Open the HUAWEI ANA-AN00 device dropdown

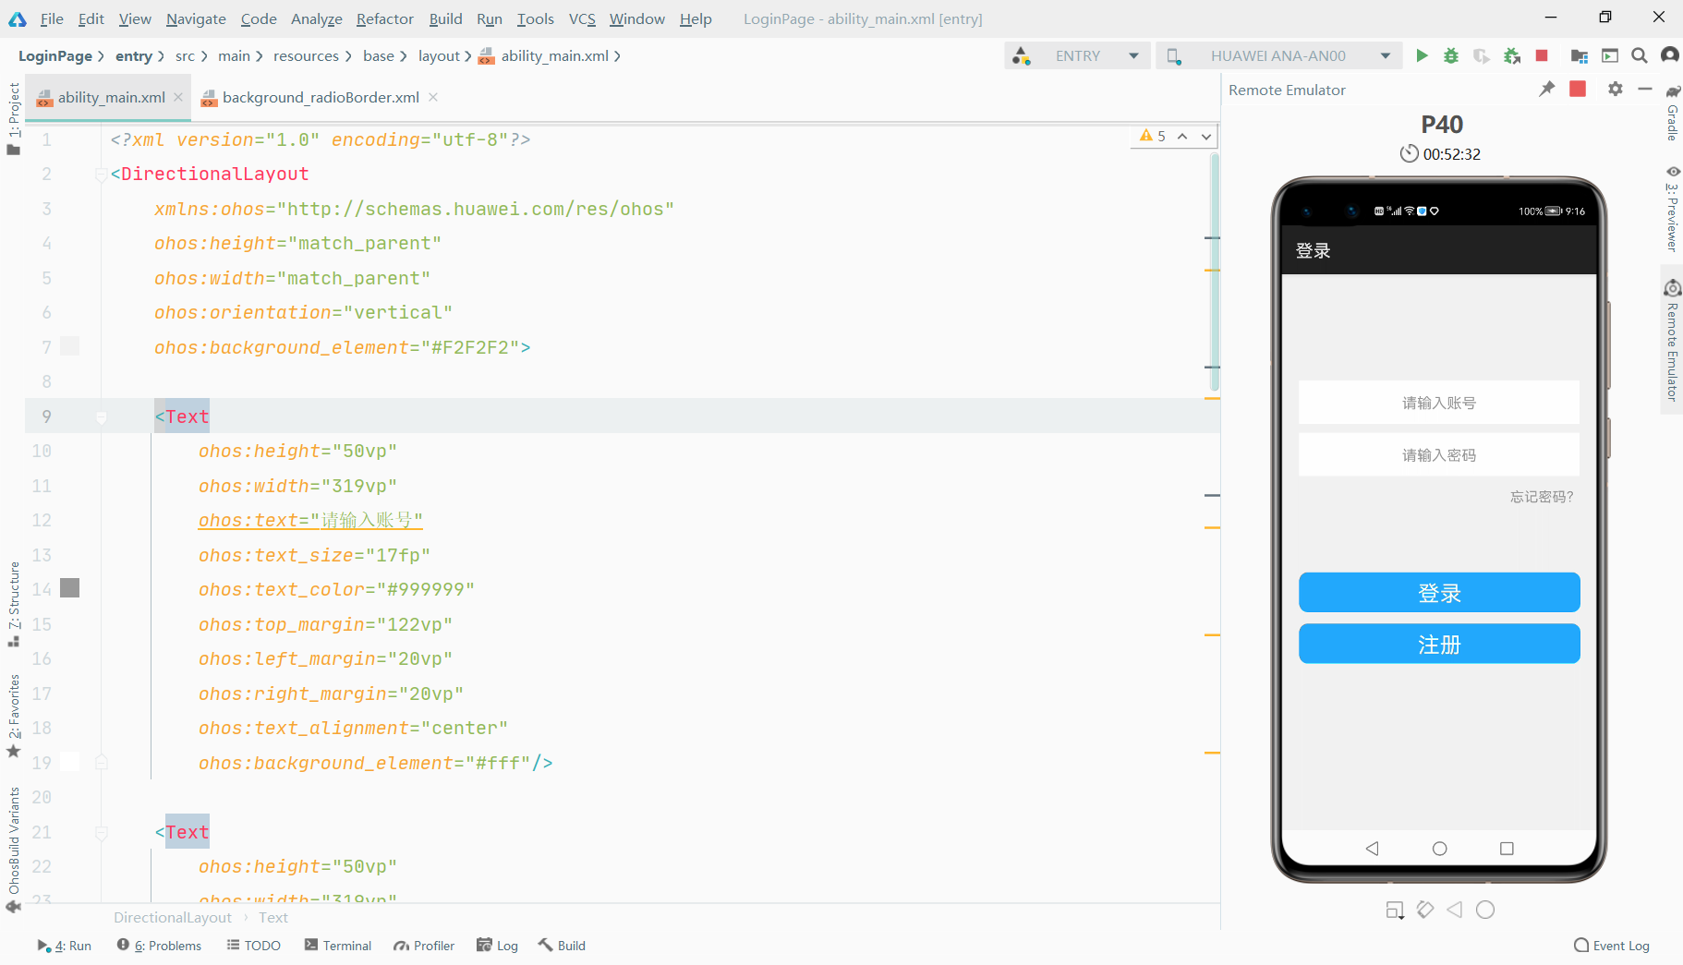pos(1386,55)
